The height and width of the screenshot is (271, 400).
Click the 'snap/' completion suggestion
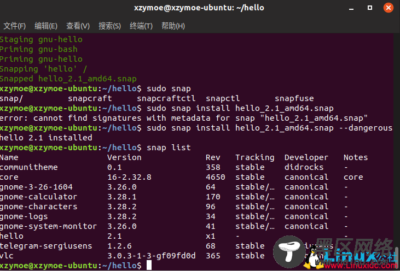(x=11, y=98)
